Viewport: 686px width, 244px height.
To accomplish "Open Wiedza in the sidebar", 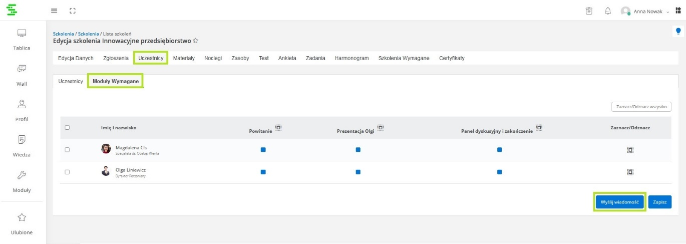I will click(22, 146).
